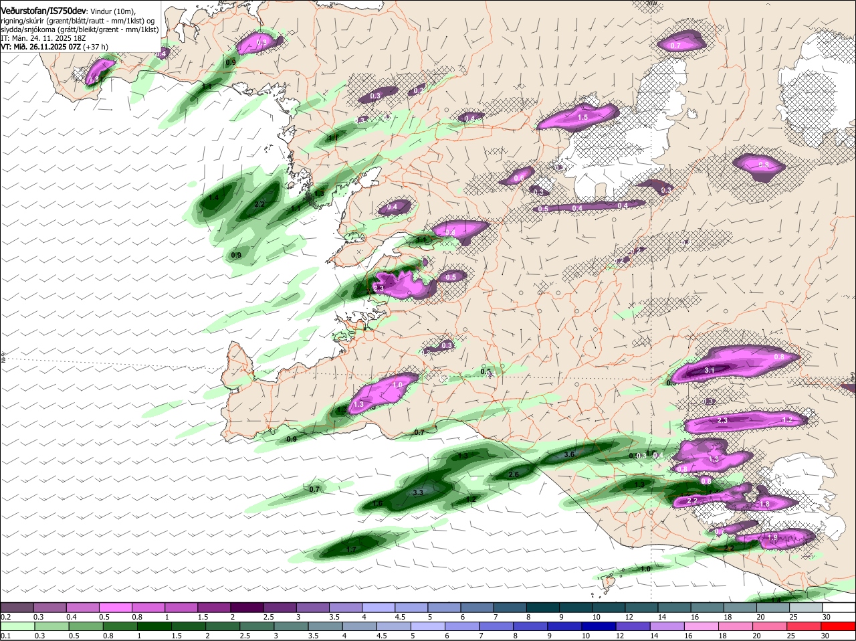Click the 1.6 rainfall value offshore
Image resolution: width=856 pixels, height=641 pixels.
pos(378,504)
